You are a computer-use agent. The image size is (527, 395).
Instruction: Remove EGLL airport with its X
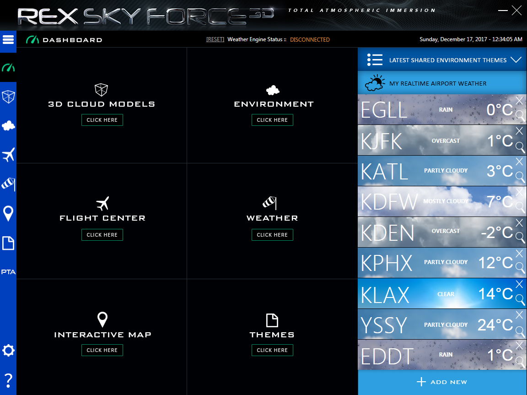519,100
